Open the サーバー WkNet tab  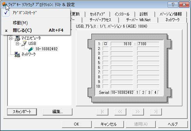click(138, 20)
